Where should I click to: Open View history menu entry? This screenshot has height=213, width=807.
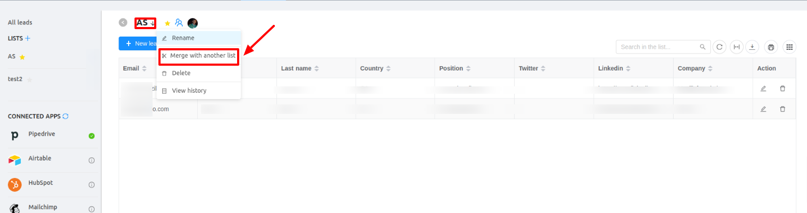[199, 91]
